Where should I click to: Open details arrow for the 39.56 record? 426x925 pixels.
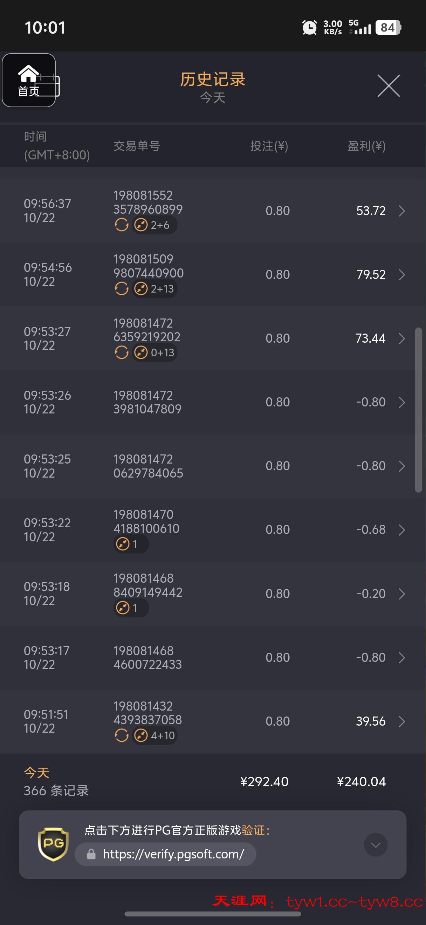(x=401, y=721)
